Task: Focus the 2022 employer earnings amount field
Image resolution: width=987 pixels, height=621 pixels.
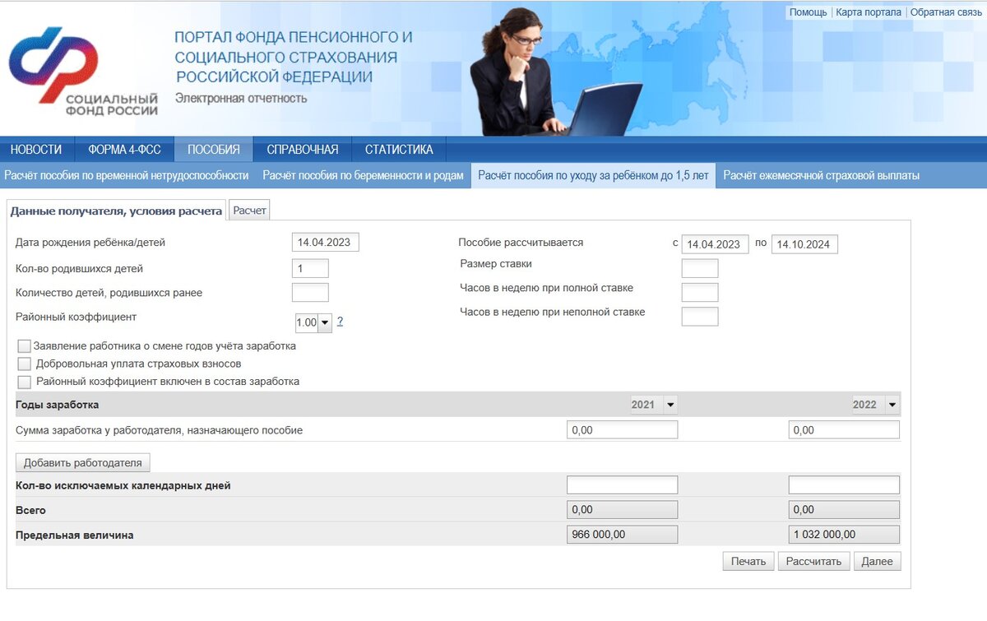Action: click(x=844, y=429)
